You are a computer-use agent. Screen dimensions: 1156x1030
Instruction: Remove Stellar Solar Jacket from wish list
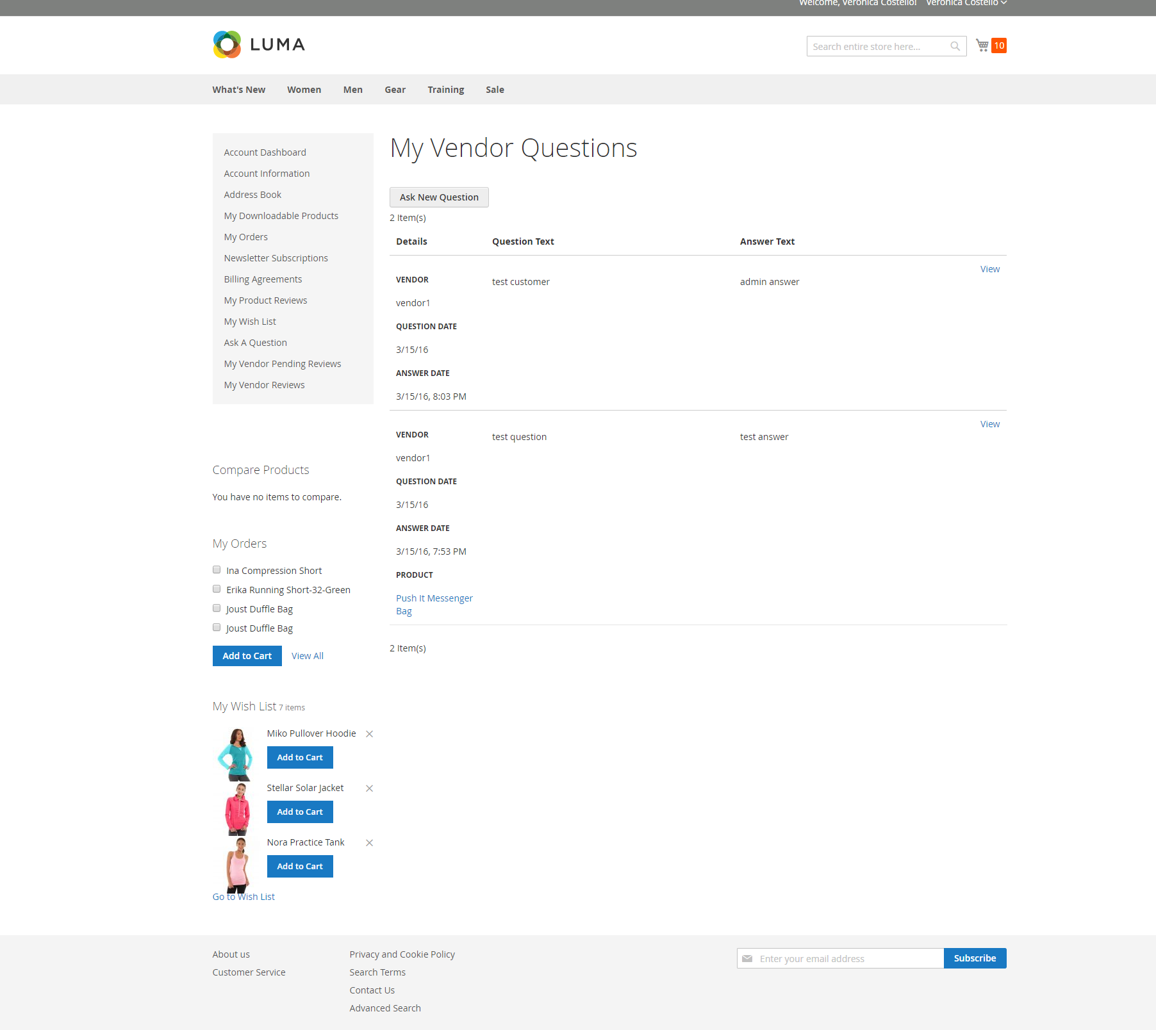tap(369, 789)
